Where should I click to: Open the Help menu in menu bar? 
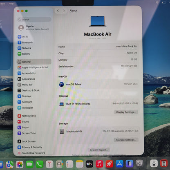11,4
